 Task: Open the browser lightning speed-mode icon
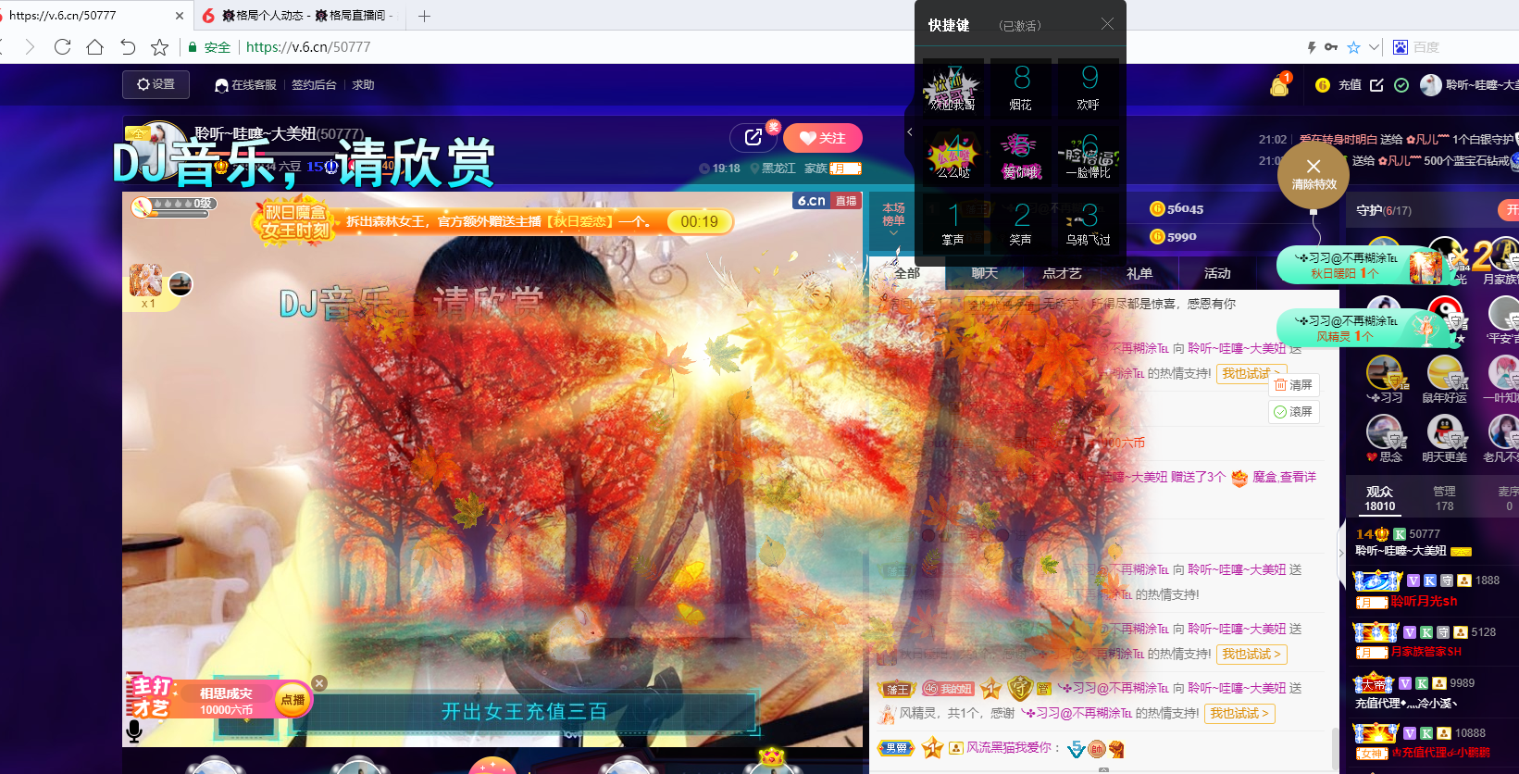1311,47
